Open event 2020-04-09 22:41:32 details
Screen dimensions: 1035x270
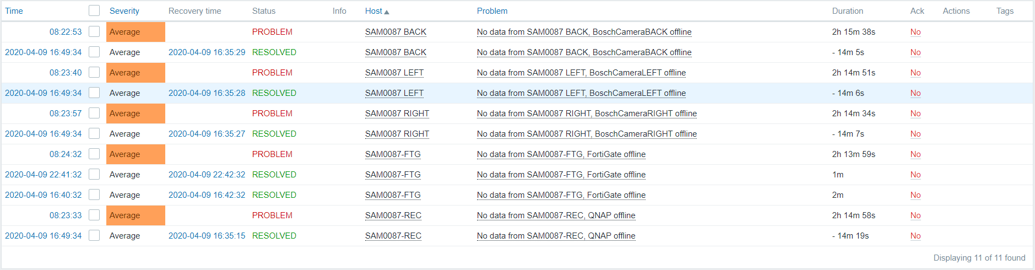point(43,175)
